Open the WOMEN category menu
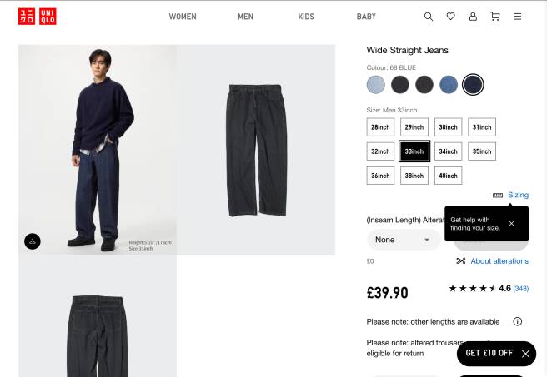Image resolution: width=547 pixels, height=377 pixels. pyautogui.click(x=183, y=17)
